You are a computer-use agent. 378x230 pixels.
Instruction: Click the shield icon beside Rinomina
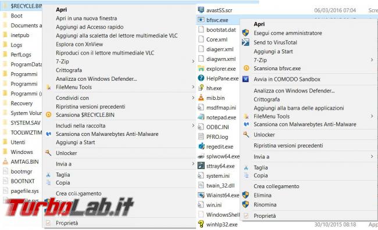(245, 204)
